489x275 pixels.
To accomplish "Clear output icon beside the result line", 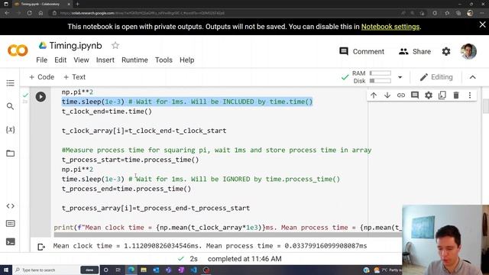I will (x=41, y=247).
